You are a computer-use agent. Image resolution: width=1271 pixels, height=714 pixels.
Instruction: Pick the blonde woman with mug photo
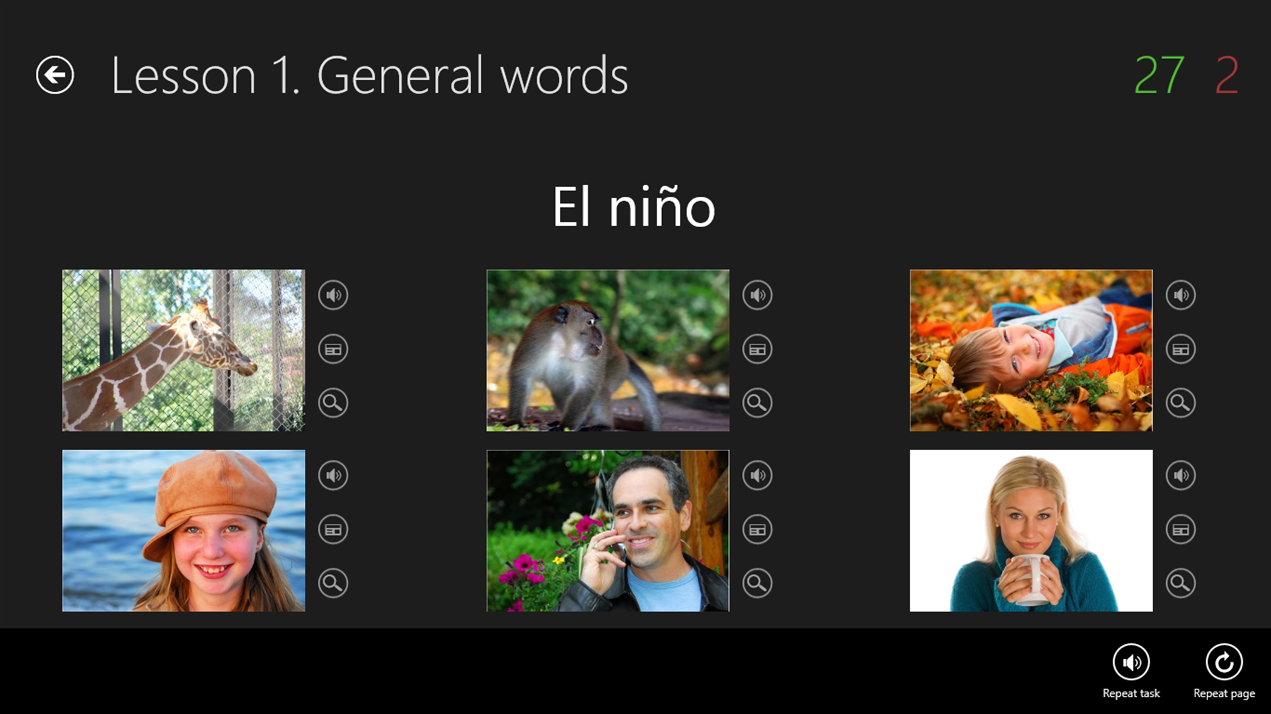click(x=1031, y=531)
